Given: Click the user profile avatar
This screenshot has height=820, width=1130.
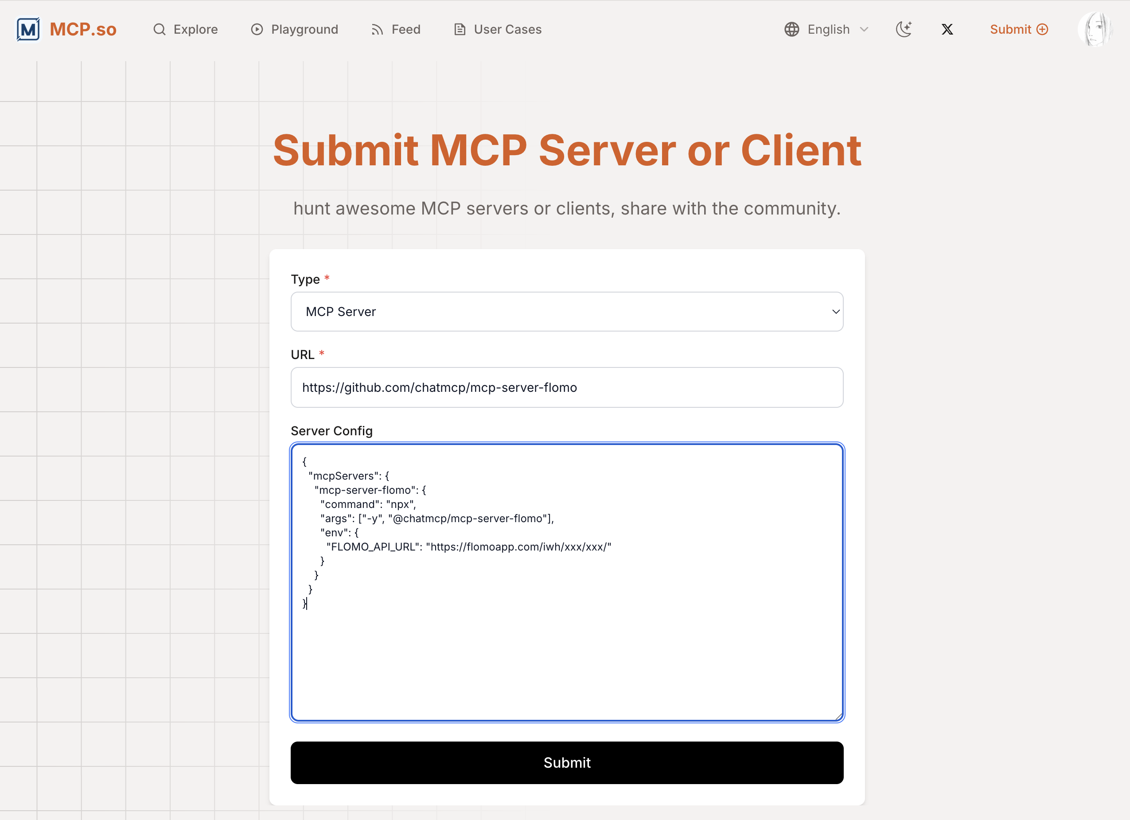Looking at the screenshot, I should (x=1095, y=29).
